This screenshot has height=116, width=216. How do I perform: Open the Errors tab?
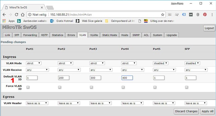(x=71, y=35)
